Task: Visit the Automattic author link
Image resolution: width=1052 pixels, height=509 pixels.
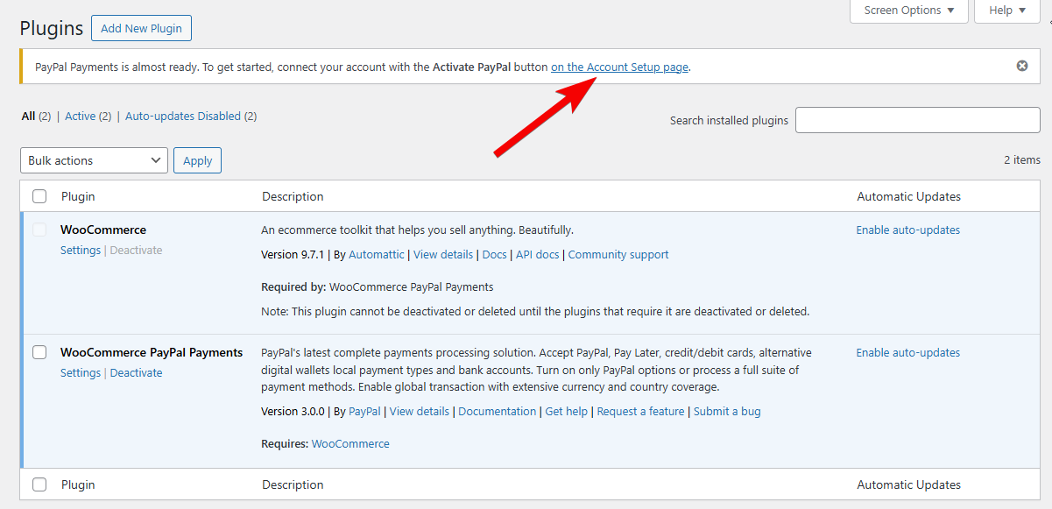Action: click(x=376, y=254)
